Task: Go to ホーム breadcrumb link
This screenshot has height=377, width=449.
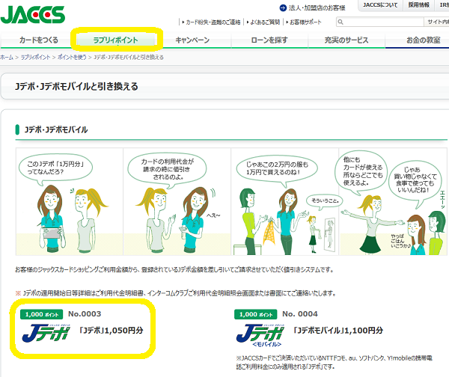Action: (7, 58)
